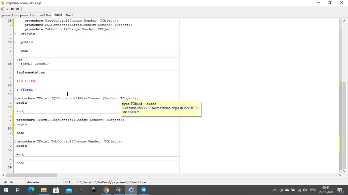Viewport: 348px width, 195px height.
Task: Open the objpash.inc file link in the tooltip
Action: point(160,108)
